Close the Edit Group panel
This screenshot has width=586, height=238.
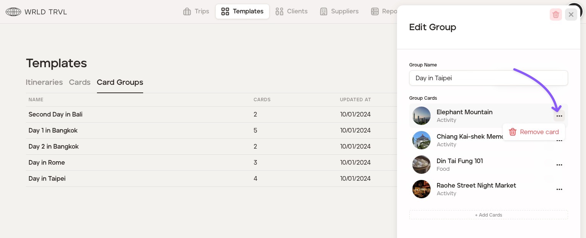click(571, 15)
